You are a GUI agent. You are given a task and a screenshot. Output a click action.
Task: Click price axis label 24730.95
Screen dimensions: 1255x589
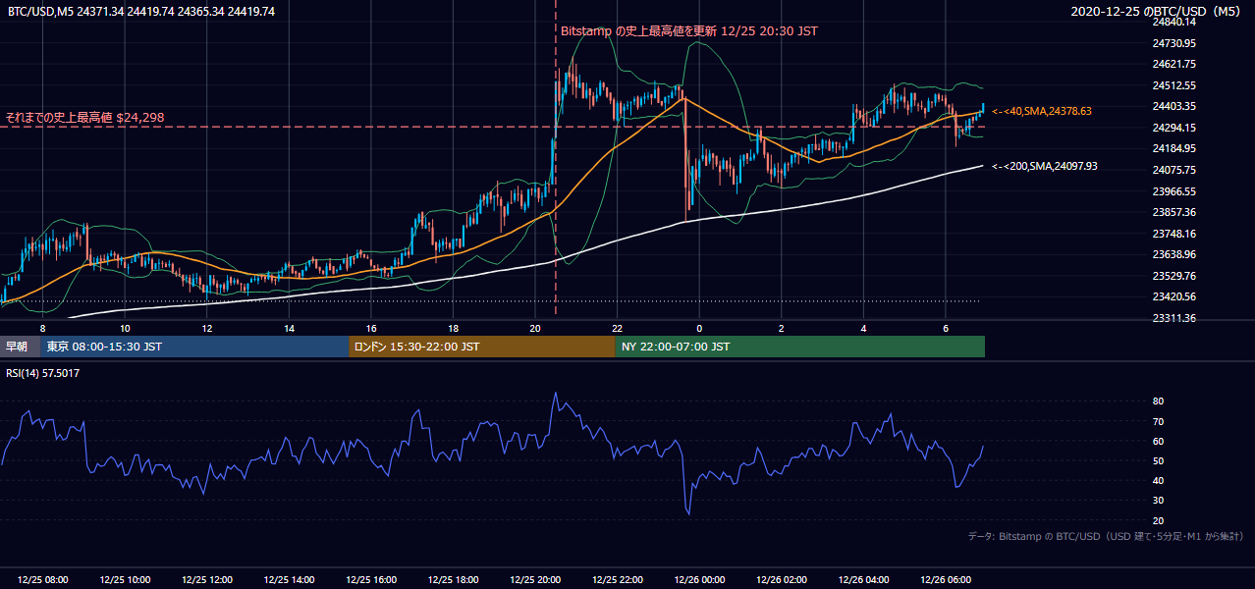pyautogui.click(x=1174, y=43)
